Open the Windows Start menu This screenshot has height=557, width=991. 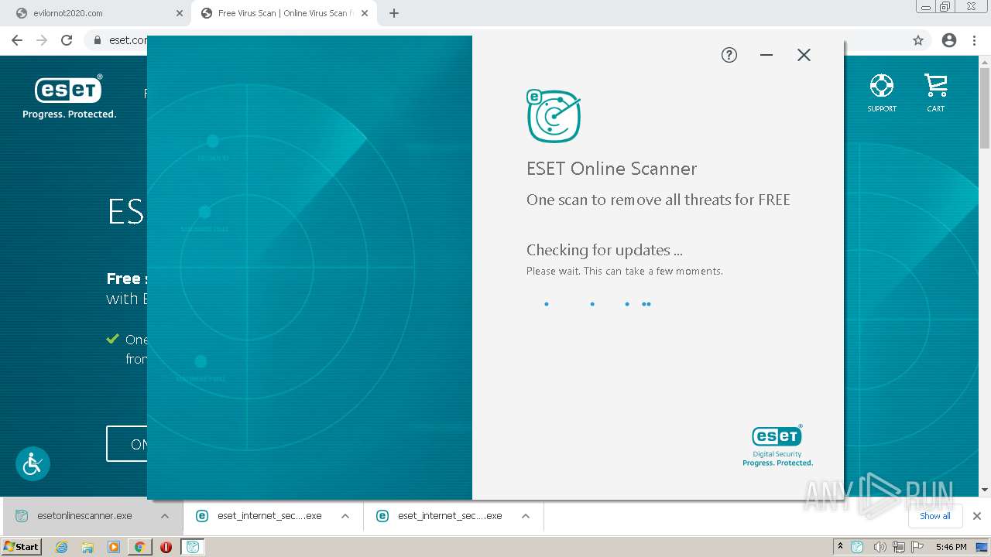tap(22, 547)
